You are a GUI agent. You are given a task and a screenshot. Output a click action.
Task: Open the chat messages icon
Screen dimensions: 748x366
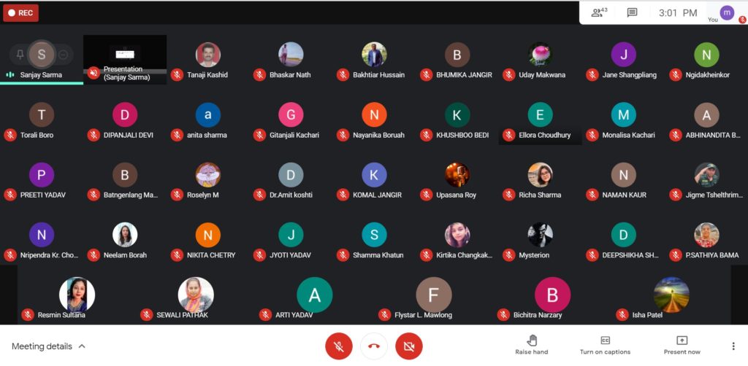[x=632, y=13]
